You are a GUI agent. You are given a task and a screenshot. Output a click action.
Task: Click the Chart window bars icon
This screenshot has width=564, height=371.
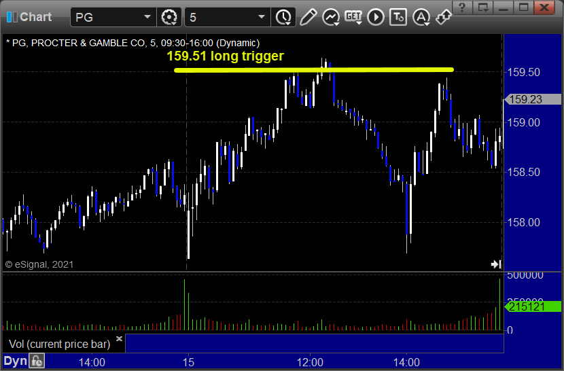pyautogui.click(x=12, y=17)
